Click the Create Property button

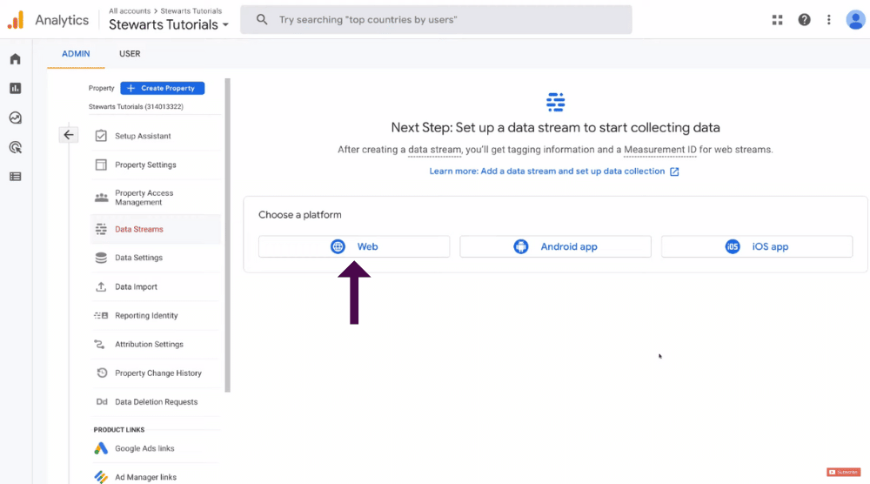click(x=162, y=88)
